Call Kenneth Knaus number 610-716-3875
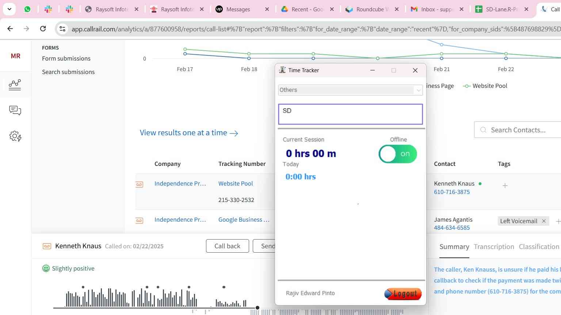561x315 pixels. 452,192
